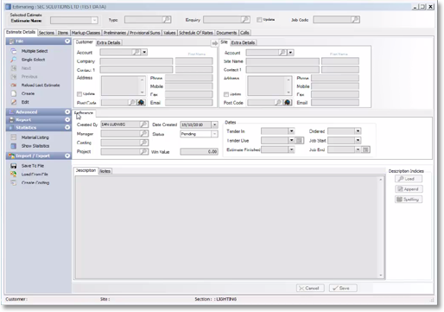This screenshot has width=444, height=312.
Task: Toggle the Site address Update checkbox
Action: pyautogui.click(x=226, y=94)
